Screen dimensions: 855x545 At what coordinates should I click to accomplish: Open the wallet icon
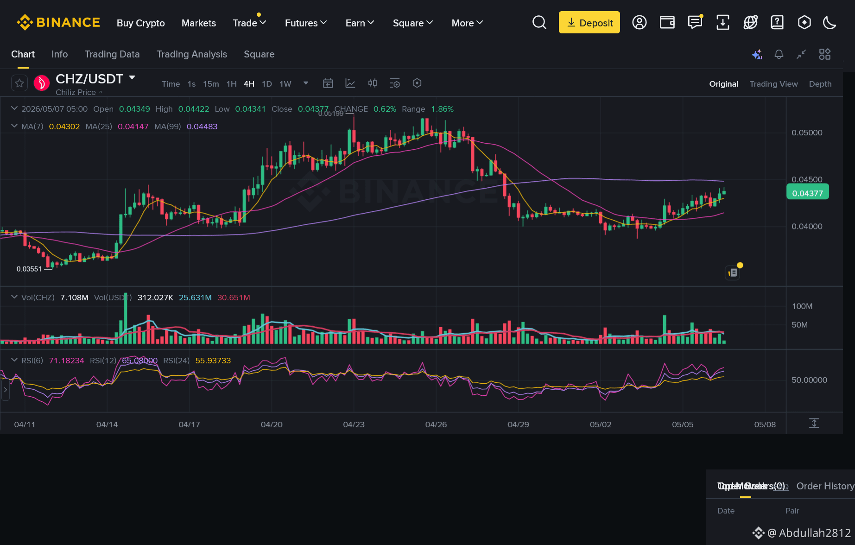[x=667, y=22]
